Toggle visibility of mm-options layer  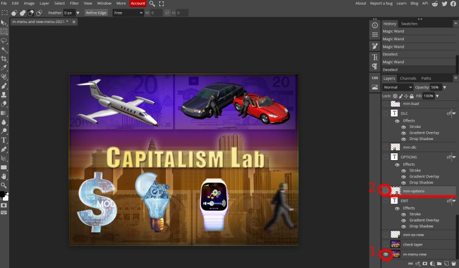click(x=386, y=191)
